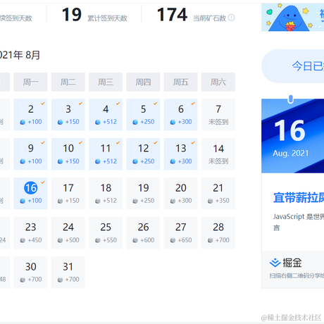The width and height of the screenshot is (324, 324).
Task: Click the gray ore icon on August 23
Action: tap(23, 240)
